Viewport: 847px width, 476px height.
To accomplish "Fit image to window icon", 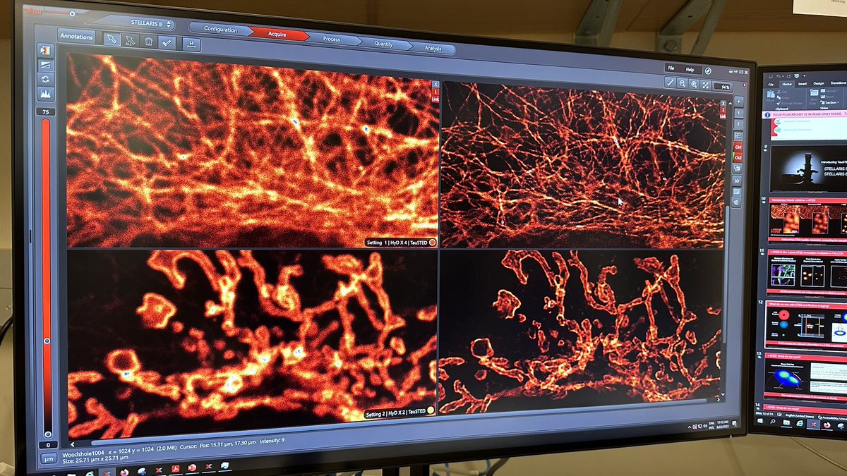I will coord(706,85).
